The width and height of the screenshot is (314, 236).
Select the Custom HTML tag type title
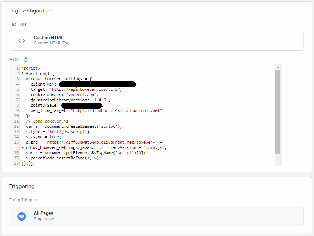[x=48, y=38]
